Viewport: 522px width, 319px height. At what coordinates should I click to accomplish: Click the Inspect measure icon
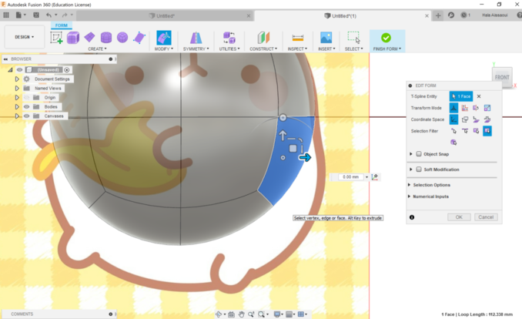click(298, 38)
